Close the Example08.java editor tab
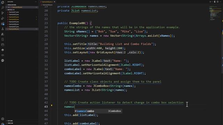 [x=54, y=2]
